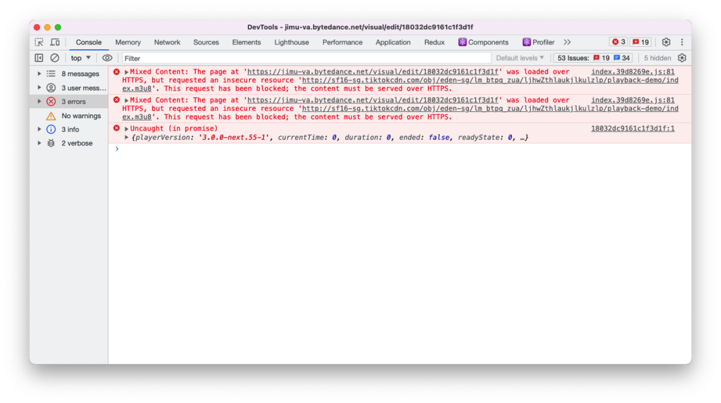Click the green fullscreen window button
721x403 pixels.
(58, 27)
